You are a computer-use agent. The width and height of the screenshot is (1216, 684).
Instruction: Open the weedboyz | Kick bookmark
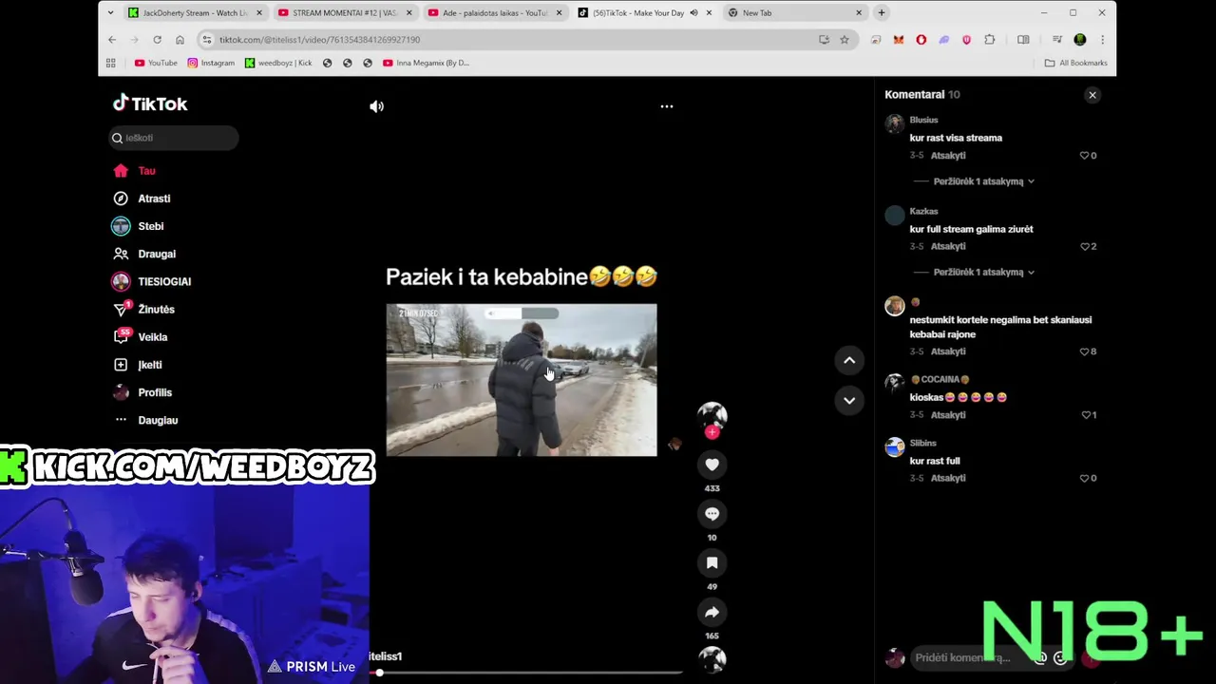click(278, 63)
